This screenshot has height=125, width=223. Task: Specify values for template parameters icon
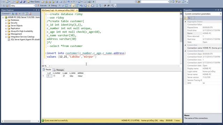click(x=113, y=6)
